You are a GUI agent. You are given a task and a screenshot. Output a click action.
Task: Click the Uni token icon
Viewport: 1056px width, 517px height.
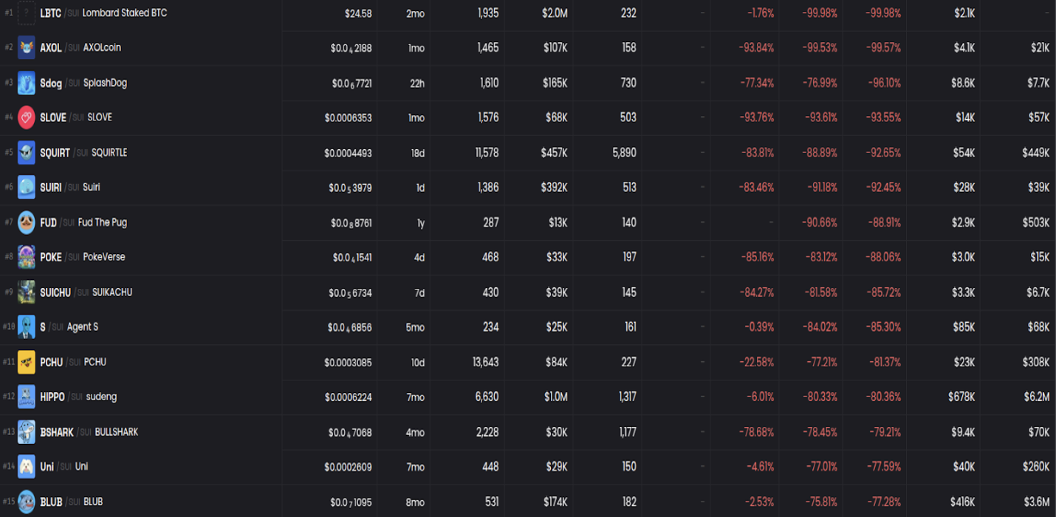(27, 467)
